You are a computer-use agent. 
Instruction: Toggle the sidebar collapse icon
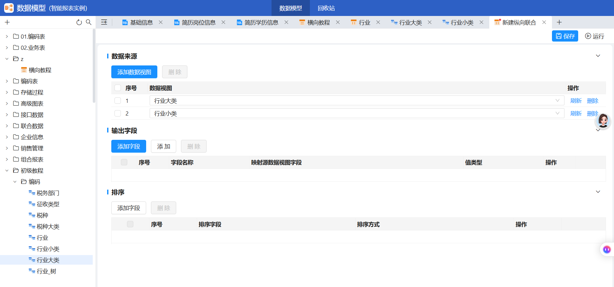tap(104, 22)
